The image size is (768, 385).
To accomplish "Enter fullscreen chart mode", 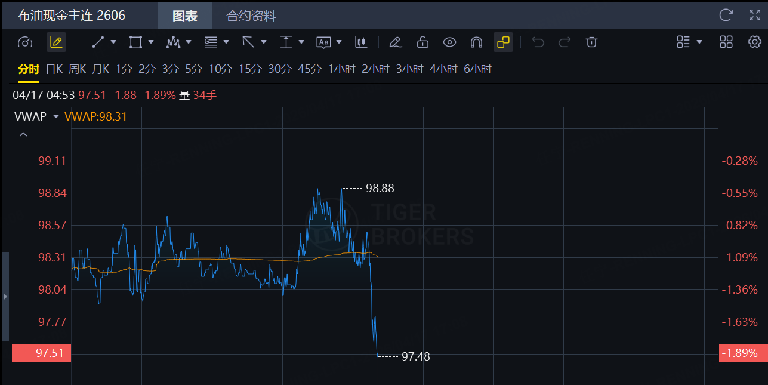I will click(x=755, y=15).
